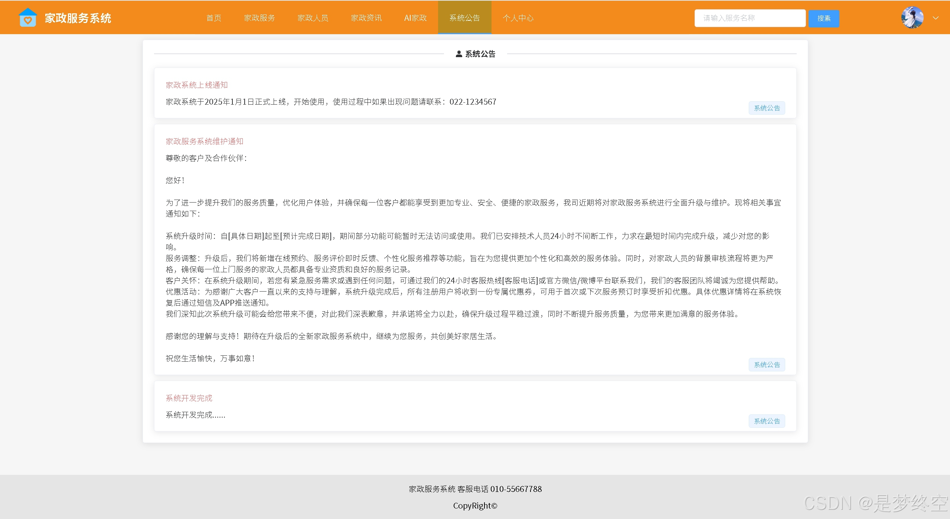Click the user avatar picture
This screenshot has height=519, width=950.
912,17
